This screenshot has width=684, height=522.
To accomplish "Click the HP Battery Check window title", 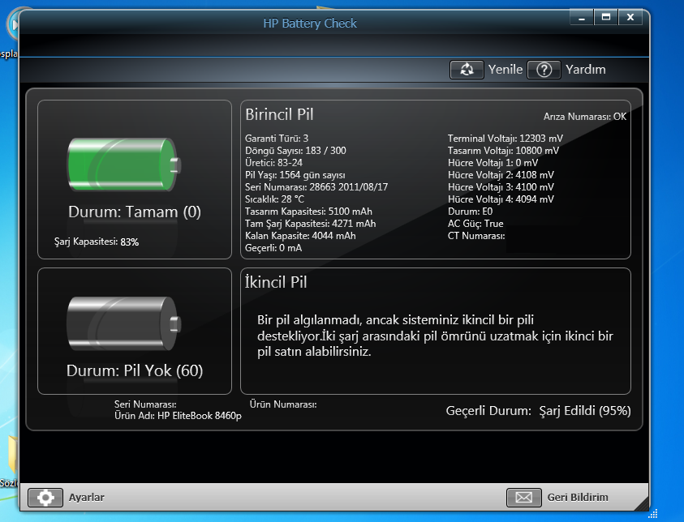I will click(x=310, y=23).
